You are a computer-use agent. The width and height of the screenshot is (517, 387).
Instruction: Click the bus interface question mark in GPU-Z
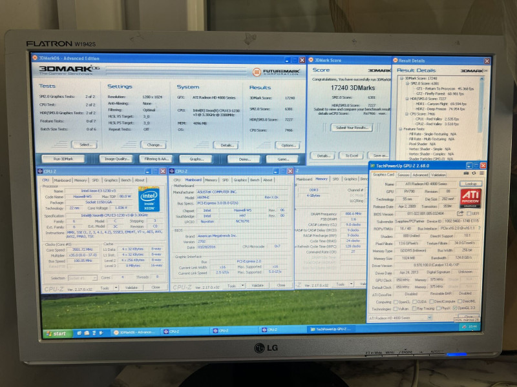coord(479,228)
